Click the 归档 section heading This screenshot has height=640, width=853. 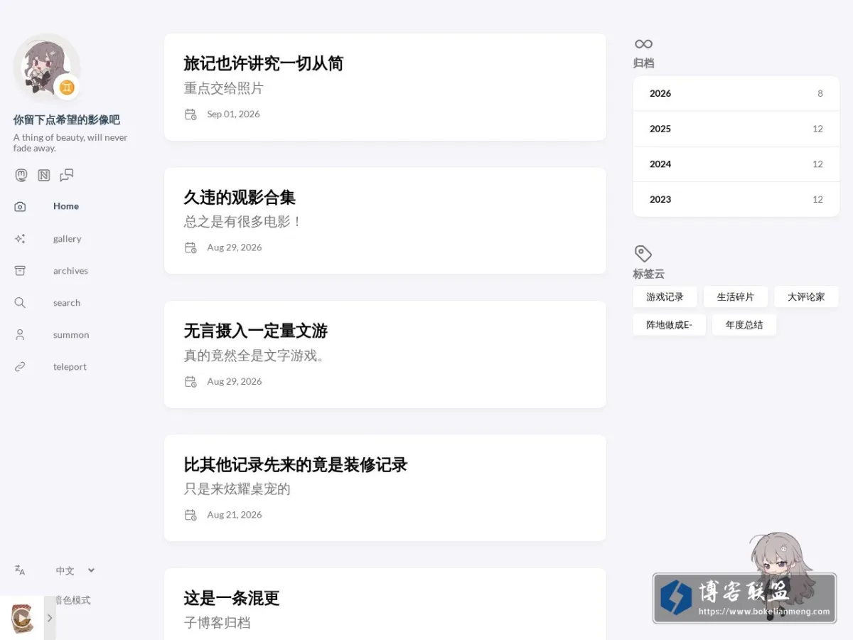[643, 63]
